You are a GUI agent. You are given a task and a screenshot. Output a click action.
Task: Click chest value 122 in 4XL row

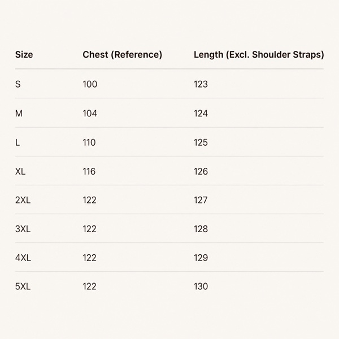[x=89, y=258]
